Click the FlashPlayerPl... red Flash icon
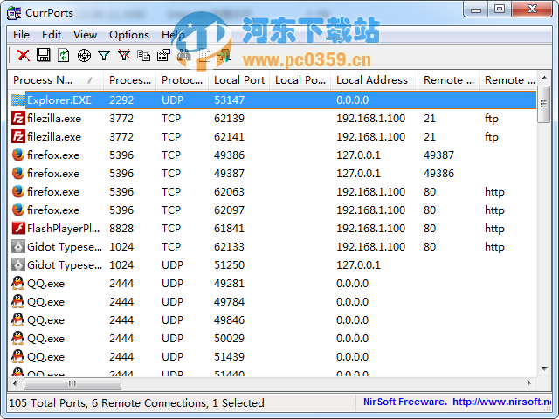The image size is (559, 419). click(18, 229)
